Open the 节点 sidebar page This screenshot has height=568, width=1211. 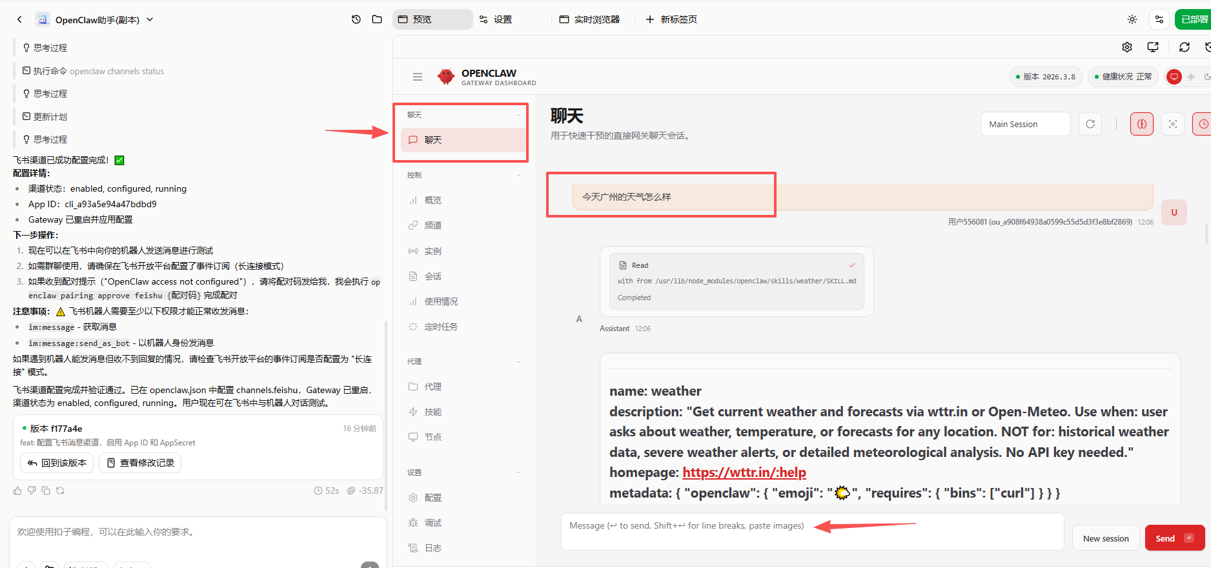[463, 437]
